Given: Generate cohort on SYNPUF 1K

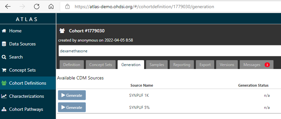Looking at the screenshot, I should coord(72,95).
